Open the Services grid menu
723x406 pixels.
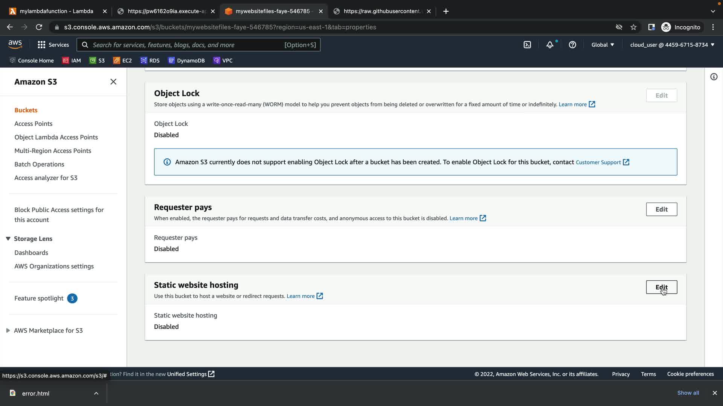click(x=53, y=45)
